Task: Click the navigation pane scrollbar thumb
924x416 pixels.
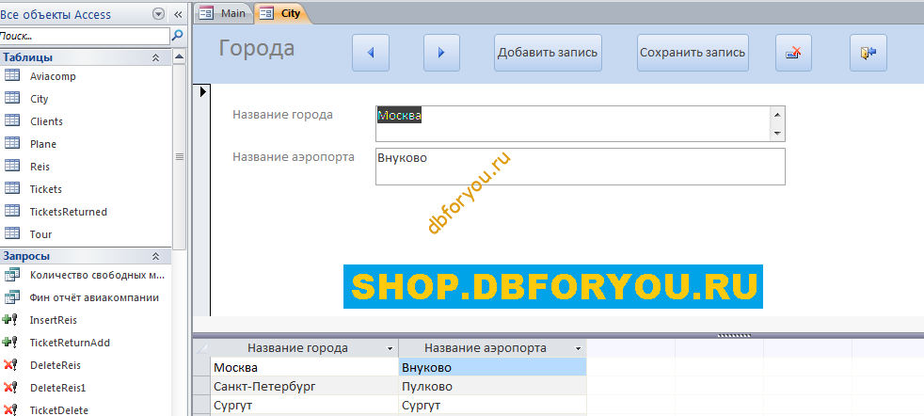Action: (x=179, y=156)
